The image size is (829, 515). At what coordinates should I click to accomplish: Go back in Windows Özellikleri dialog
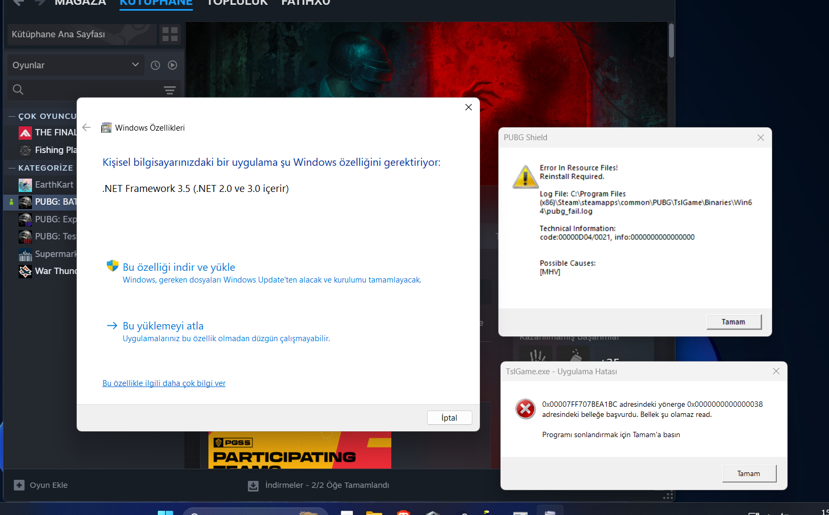pyautogui.click(x=86, y=127)
